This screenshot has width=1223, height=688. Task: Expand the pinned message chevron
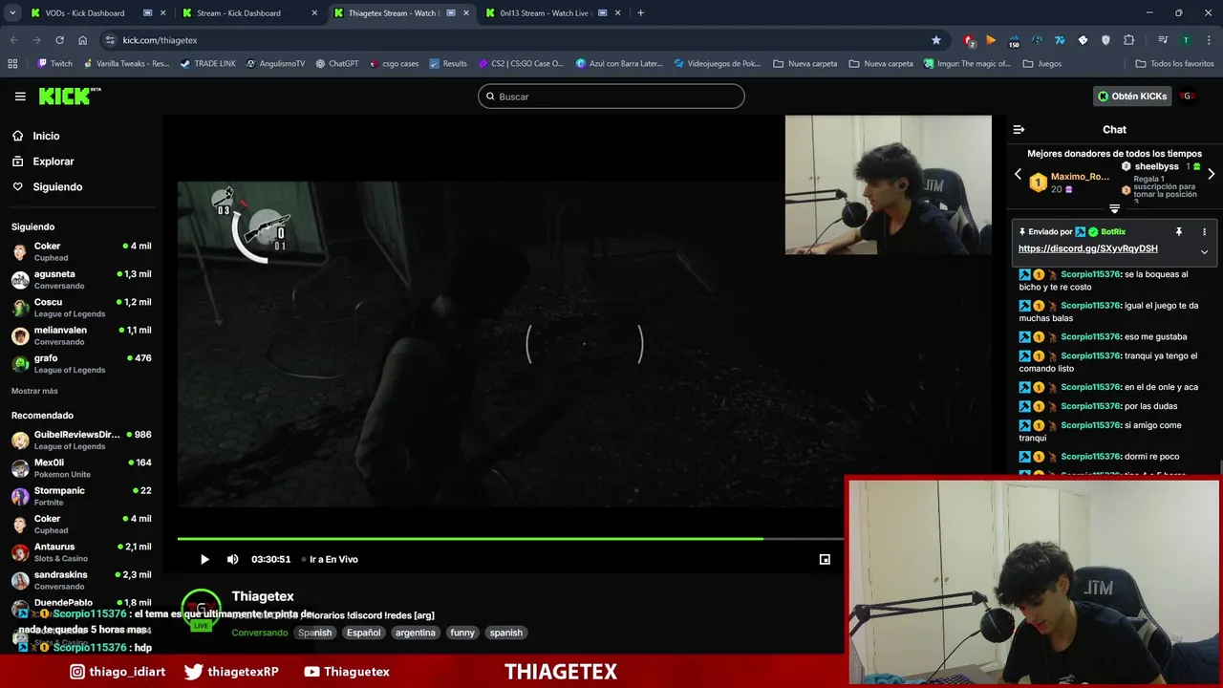pyautogui.click(x=1204, y=252)
